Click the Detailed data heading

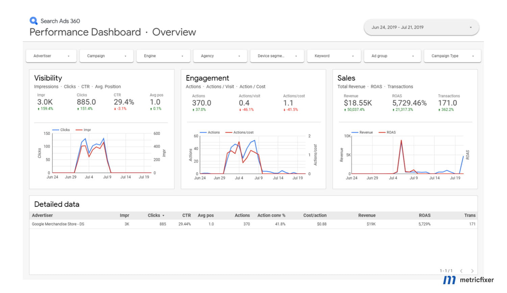point(57,204)
